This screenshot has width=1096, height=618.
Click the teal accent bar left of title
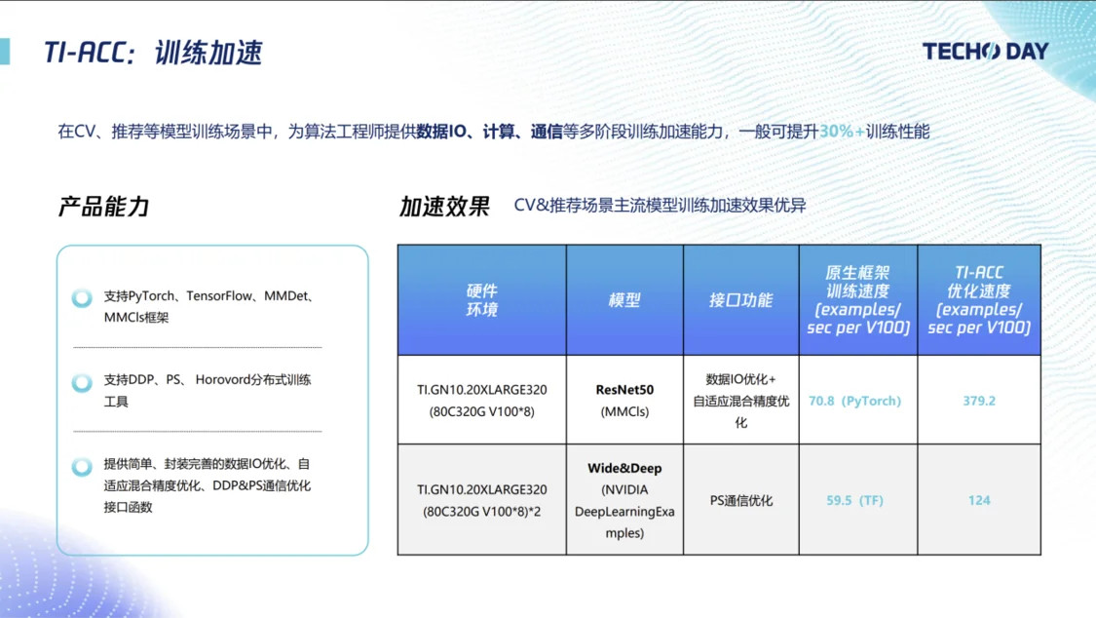click(x=5, y=52)
